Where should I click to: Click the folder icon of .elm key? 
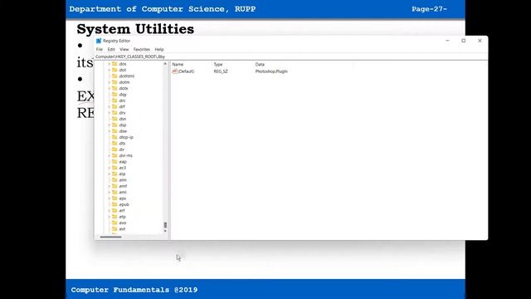(x=114, y=179)
